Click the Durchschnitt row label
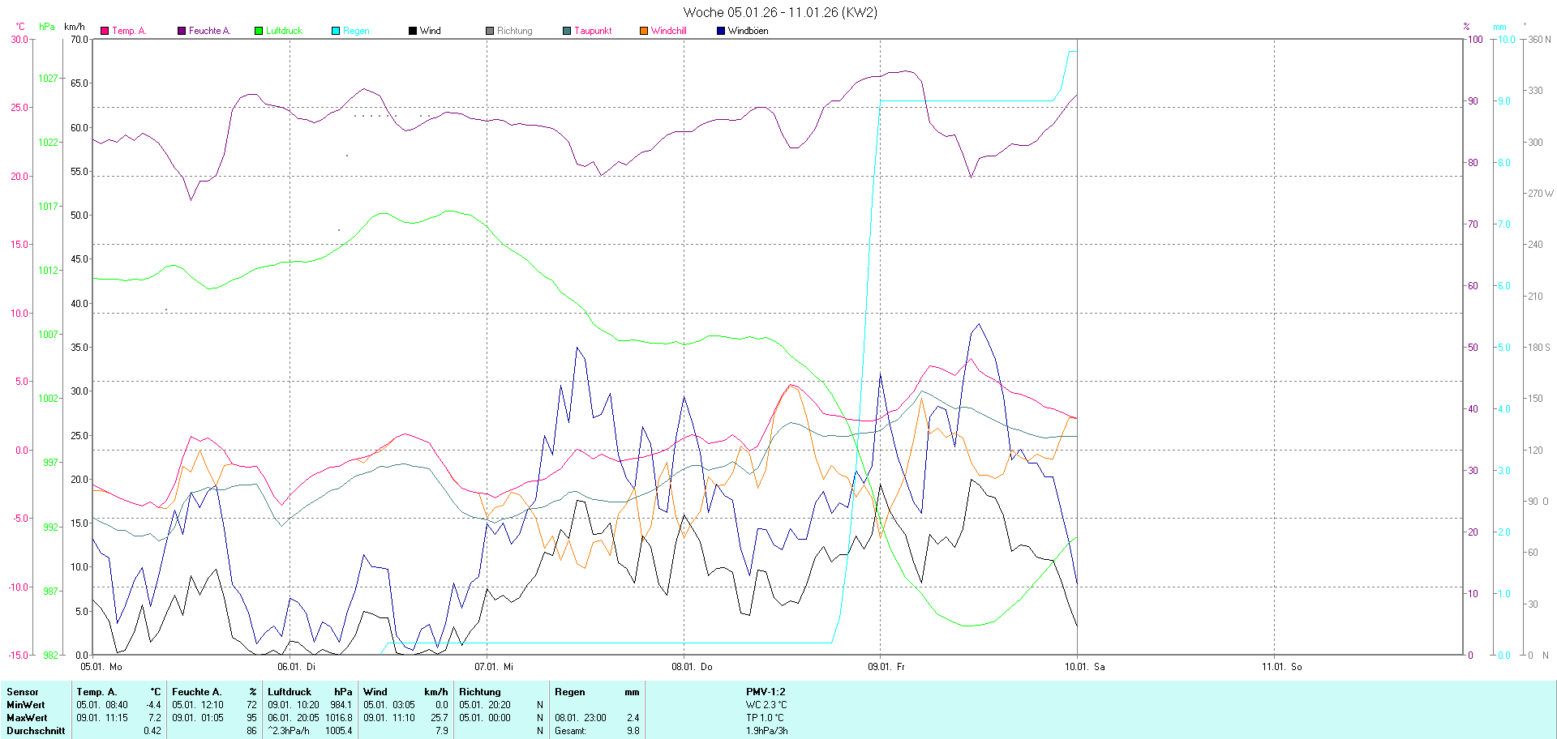This screenshot has height=739, width=1557. click(36, 731)
